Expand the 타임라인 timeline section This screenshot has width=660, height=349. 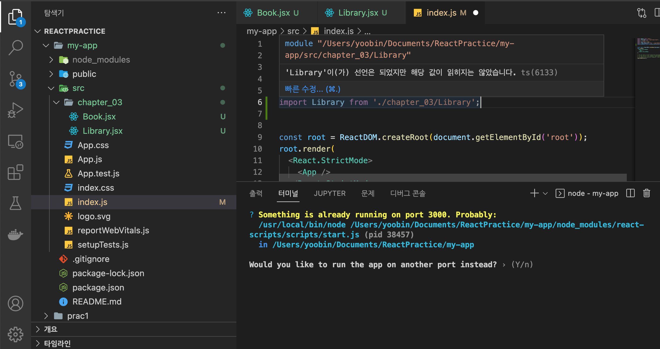(x=134, y=343)
